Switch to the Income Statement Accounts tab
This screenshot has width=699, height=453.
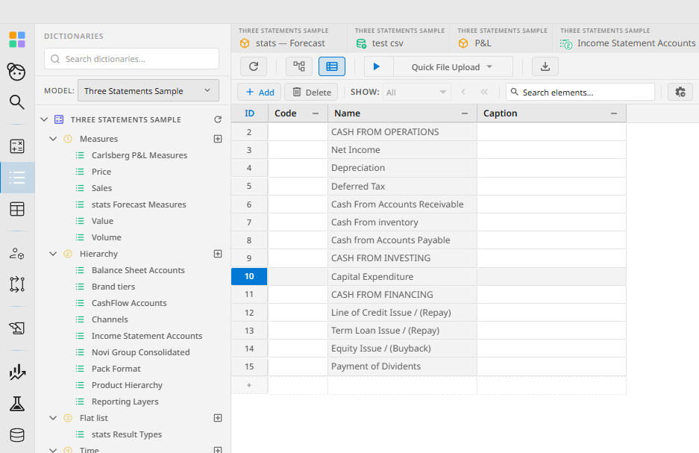tap(627, 38)
